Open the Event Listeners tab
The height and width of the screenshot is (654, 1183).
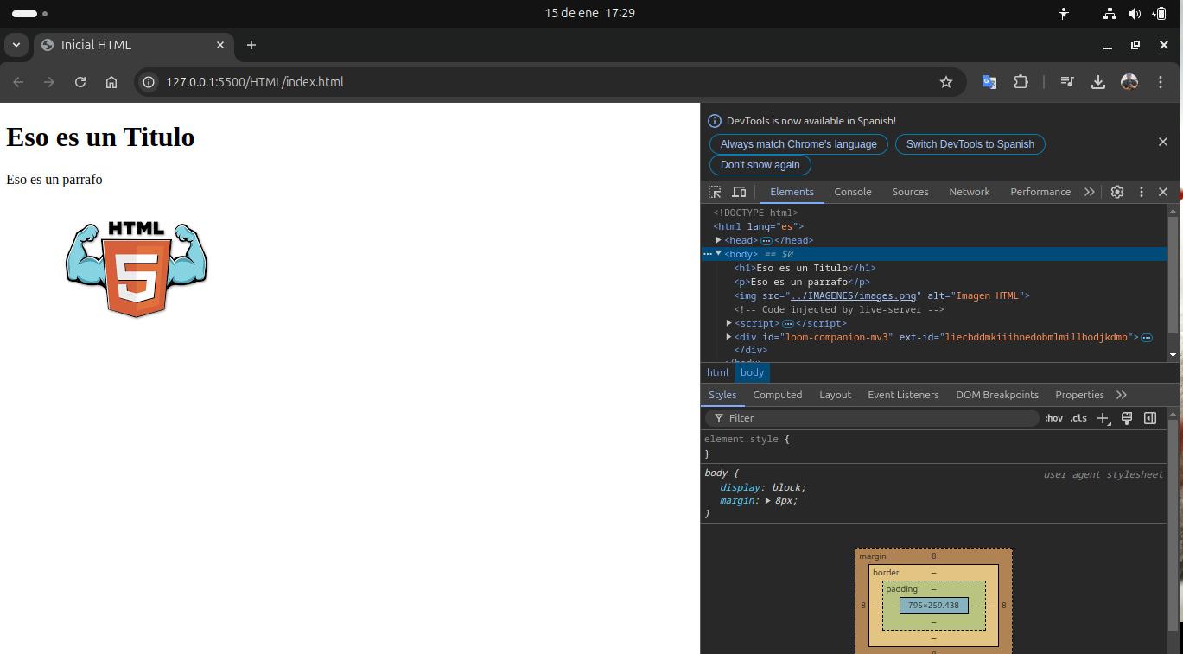pos(903,395)
